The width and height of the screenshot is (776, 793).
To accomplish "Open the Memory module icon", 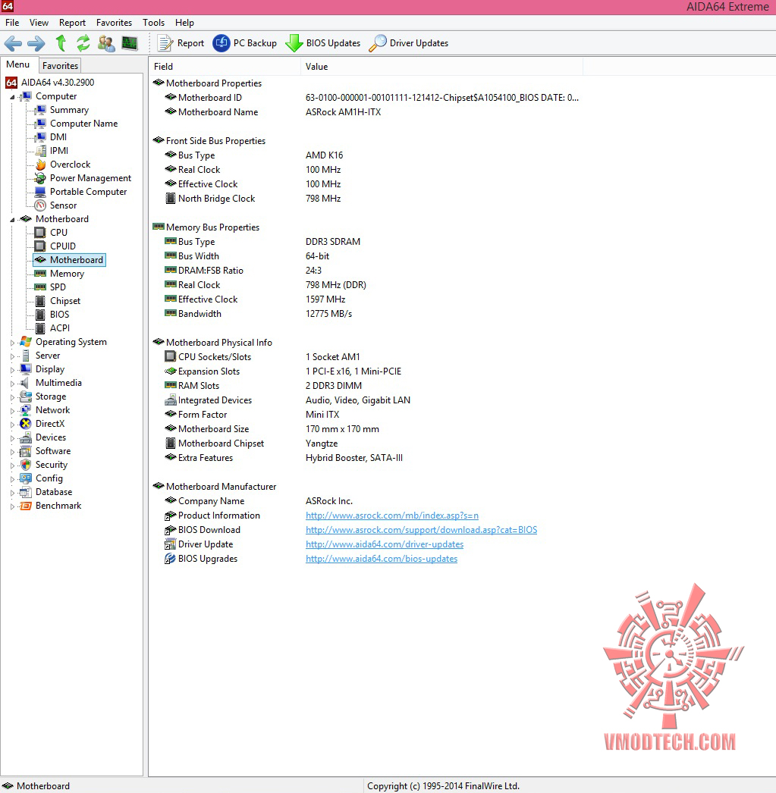I will 40,274.
